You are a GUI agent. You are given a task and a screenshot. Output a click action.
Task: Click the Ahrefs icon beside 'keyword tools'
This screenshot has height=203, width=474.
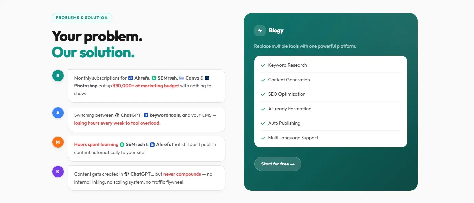146,115
